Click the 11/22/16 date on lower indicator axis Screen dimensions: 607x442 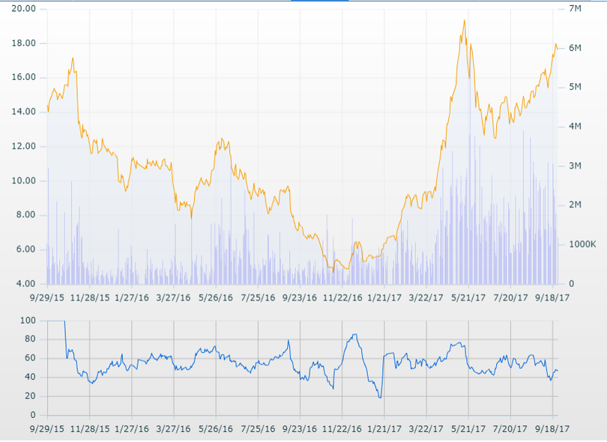coord(342,429)
